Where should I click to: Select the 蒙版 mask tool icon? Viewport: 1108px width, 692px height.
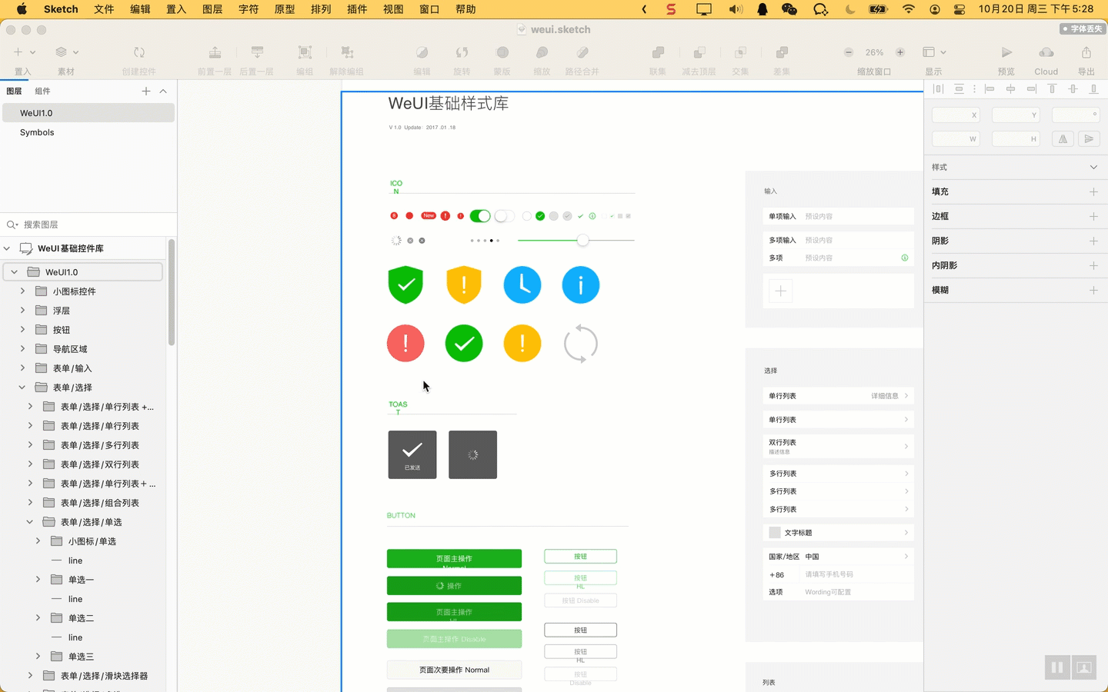[x=502, y=52]
